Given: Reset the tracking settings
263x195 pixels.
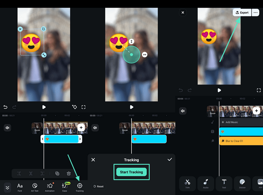Looking at the screenshot, I should click(x=98, y=186).
